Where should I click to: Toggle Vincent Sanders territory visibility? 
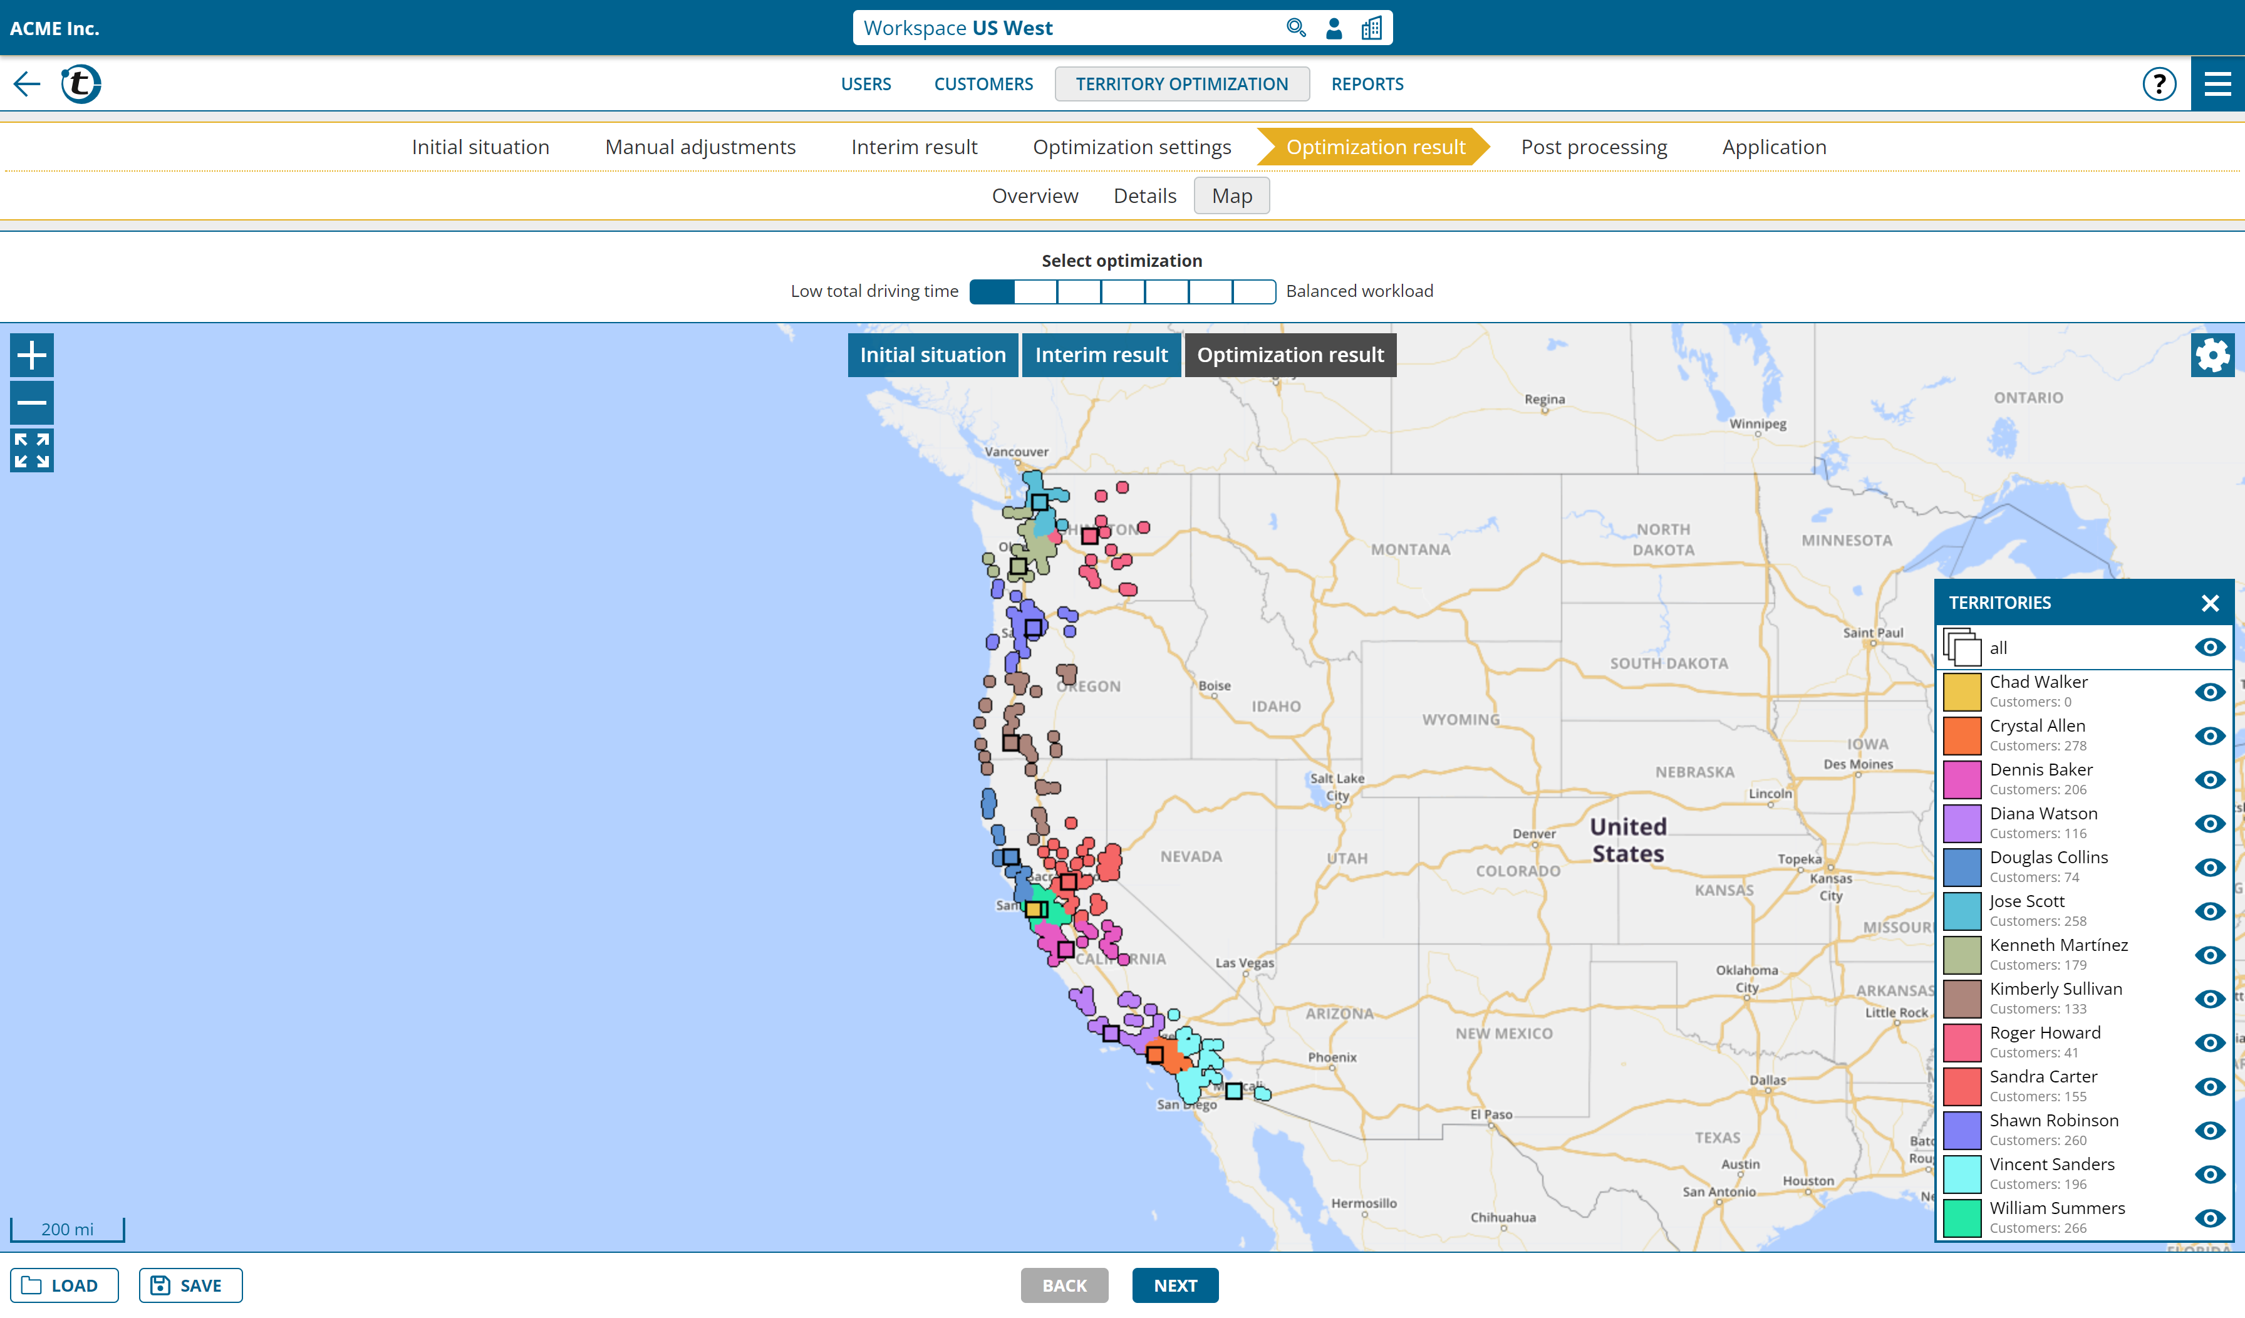pyautogui.click(x=2209, y=1174)
